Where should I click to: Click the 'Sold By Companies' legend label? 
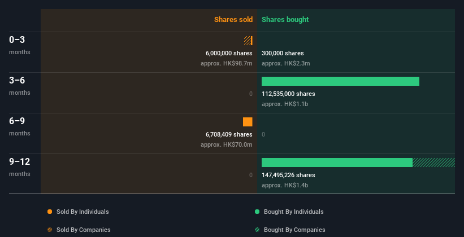tap(84, 230)
